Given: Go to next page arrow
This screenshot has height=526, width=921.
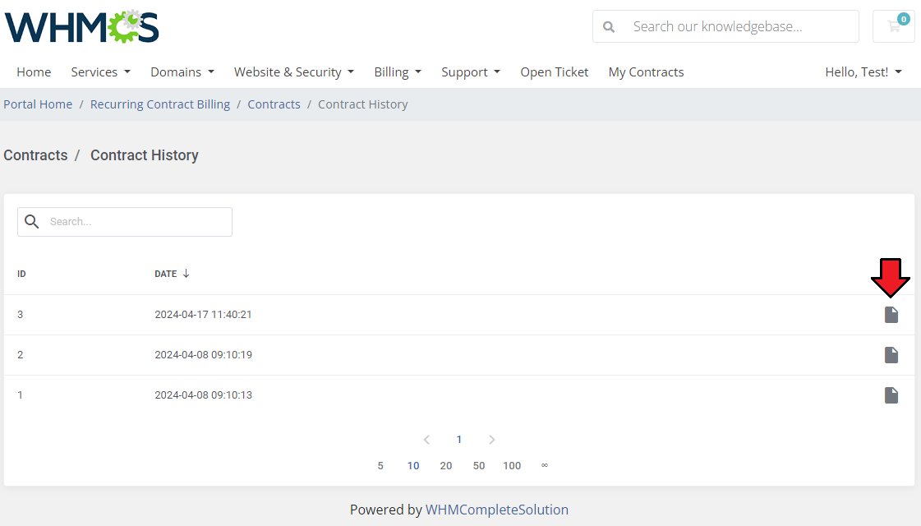Looking at the screenshot, I should pos(491,440).
